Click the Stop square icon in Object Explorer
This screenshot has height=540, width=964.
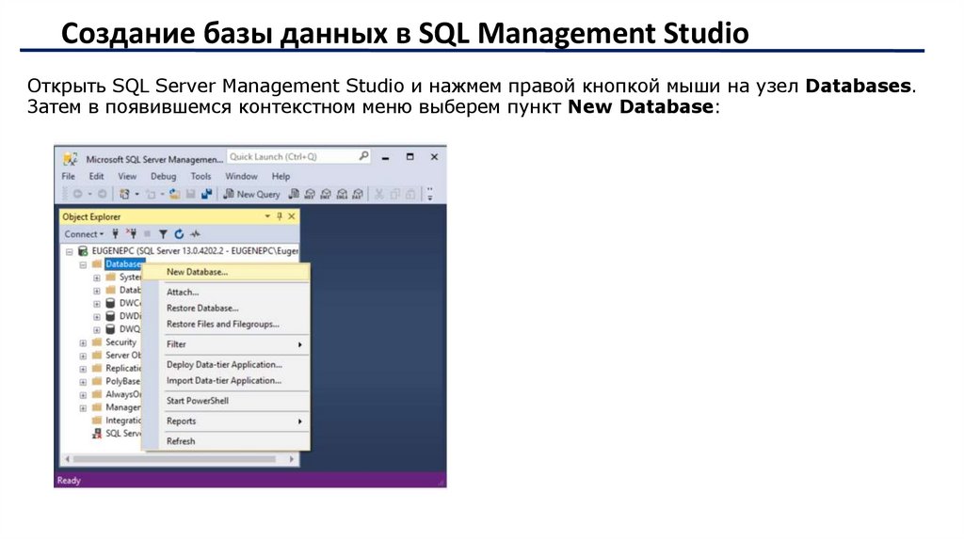coord(147,233)
